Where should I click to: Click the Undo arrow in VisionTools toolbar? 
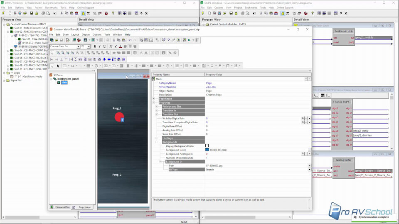click(130, 40)
